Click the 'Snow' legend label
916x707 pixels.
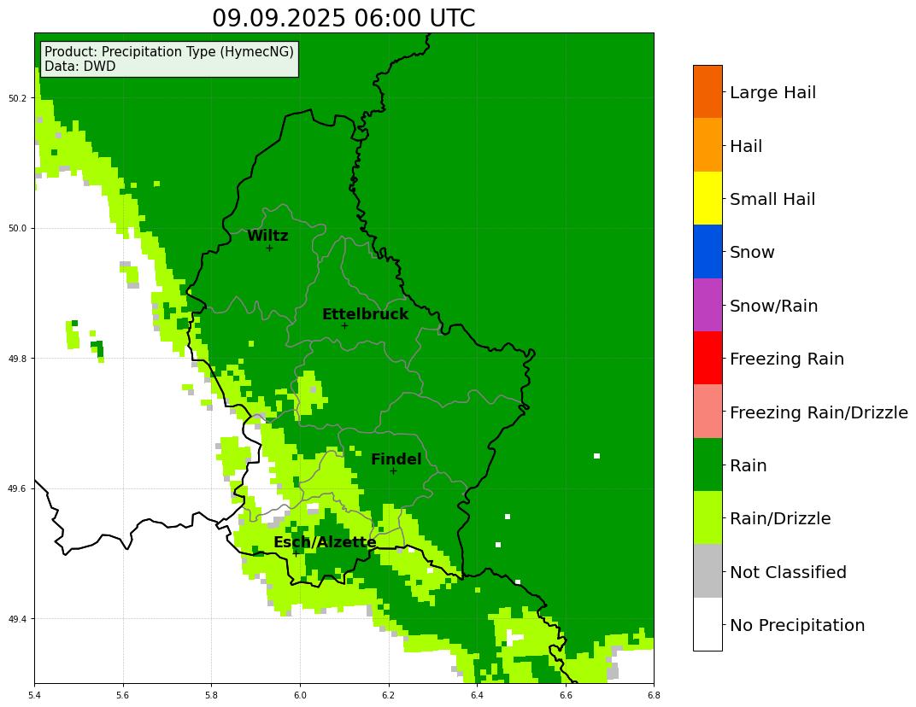752,252
